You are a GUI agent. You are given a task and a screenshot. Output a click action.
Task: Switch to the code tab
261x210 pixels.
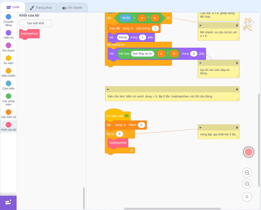13,7
